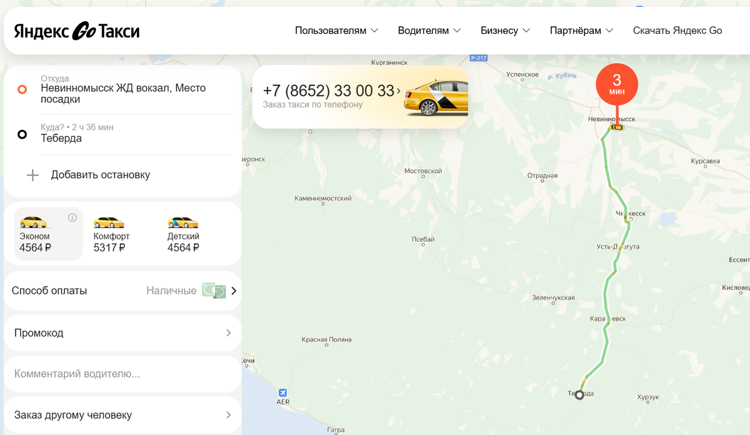Click the Курганинск label on map
Viewport: 750px width, 435px height.
389,63
